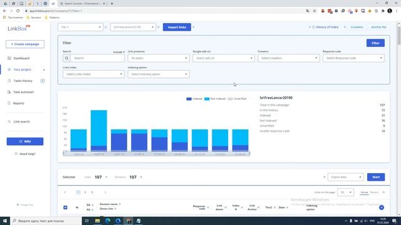Apply filters with the Filter button
This screenshot has height=225, width=401.
click(x=375, y=43)
